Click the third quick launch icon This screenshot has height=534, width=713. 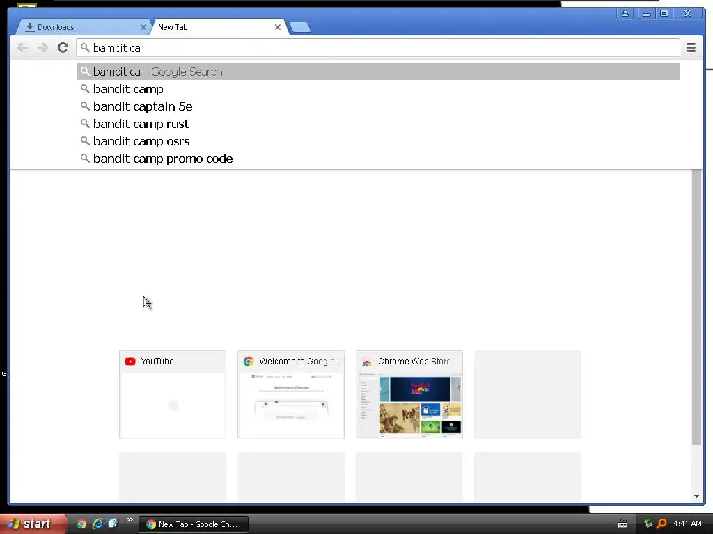tap(113, 524)
